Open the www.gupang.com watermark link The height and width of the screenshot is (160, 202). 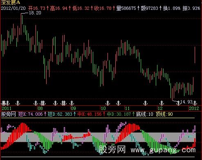tap(163, 150)
